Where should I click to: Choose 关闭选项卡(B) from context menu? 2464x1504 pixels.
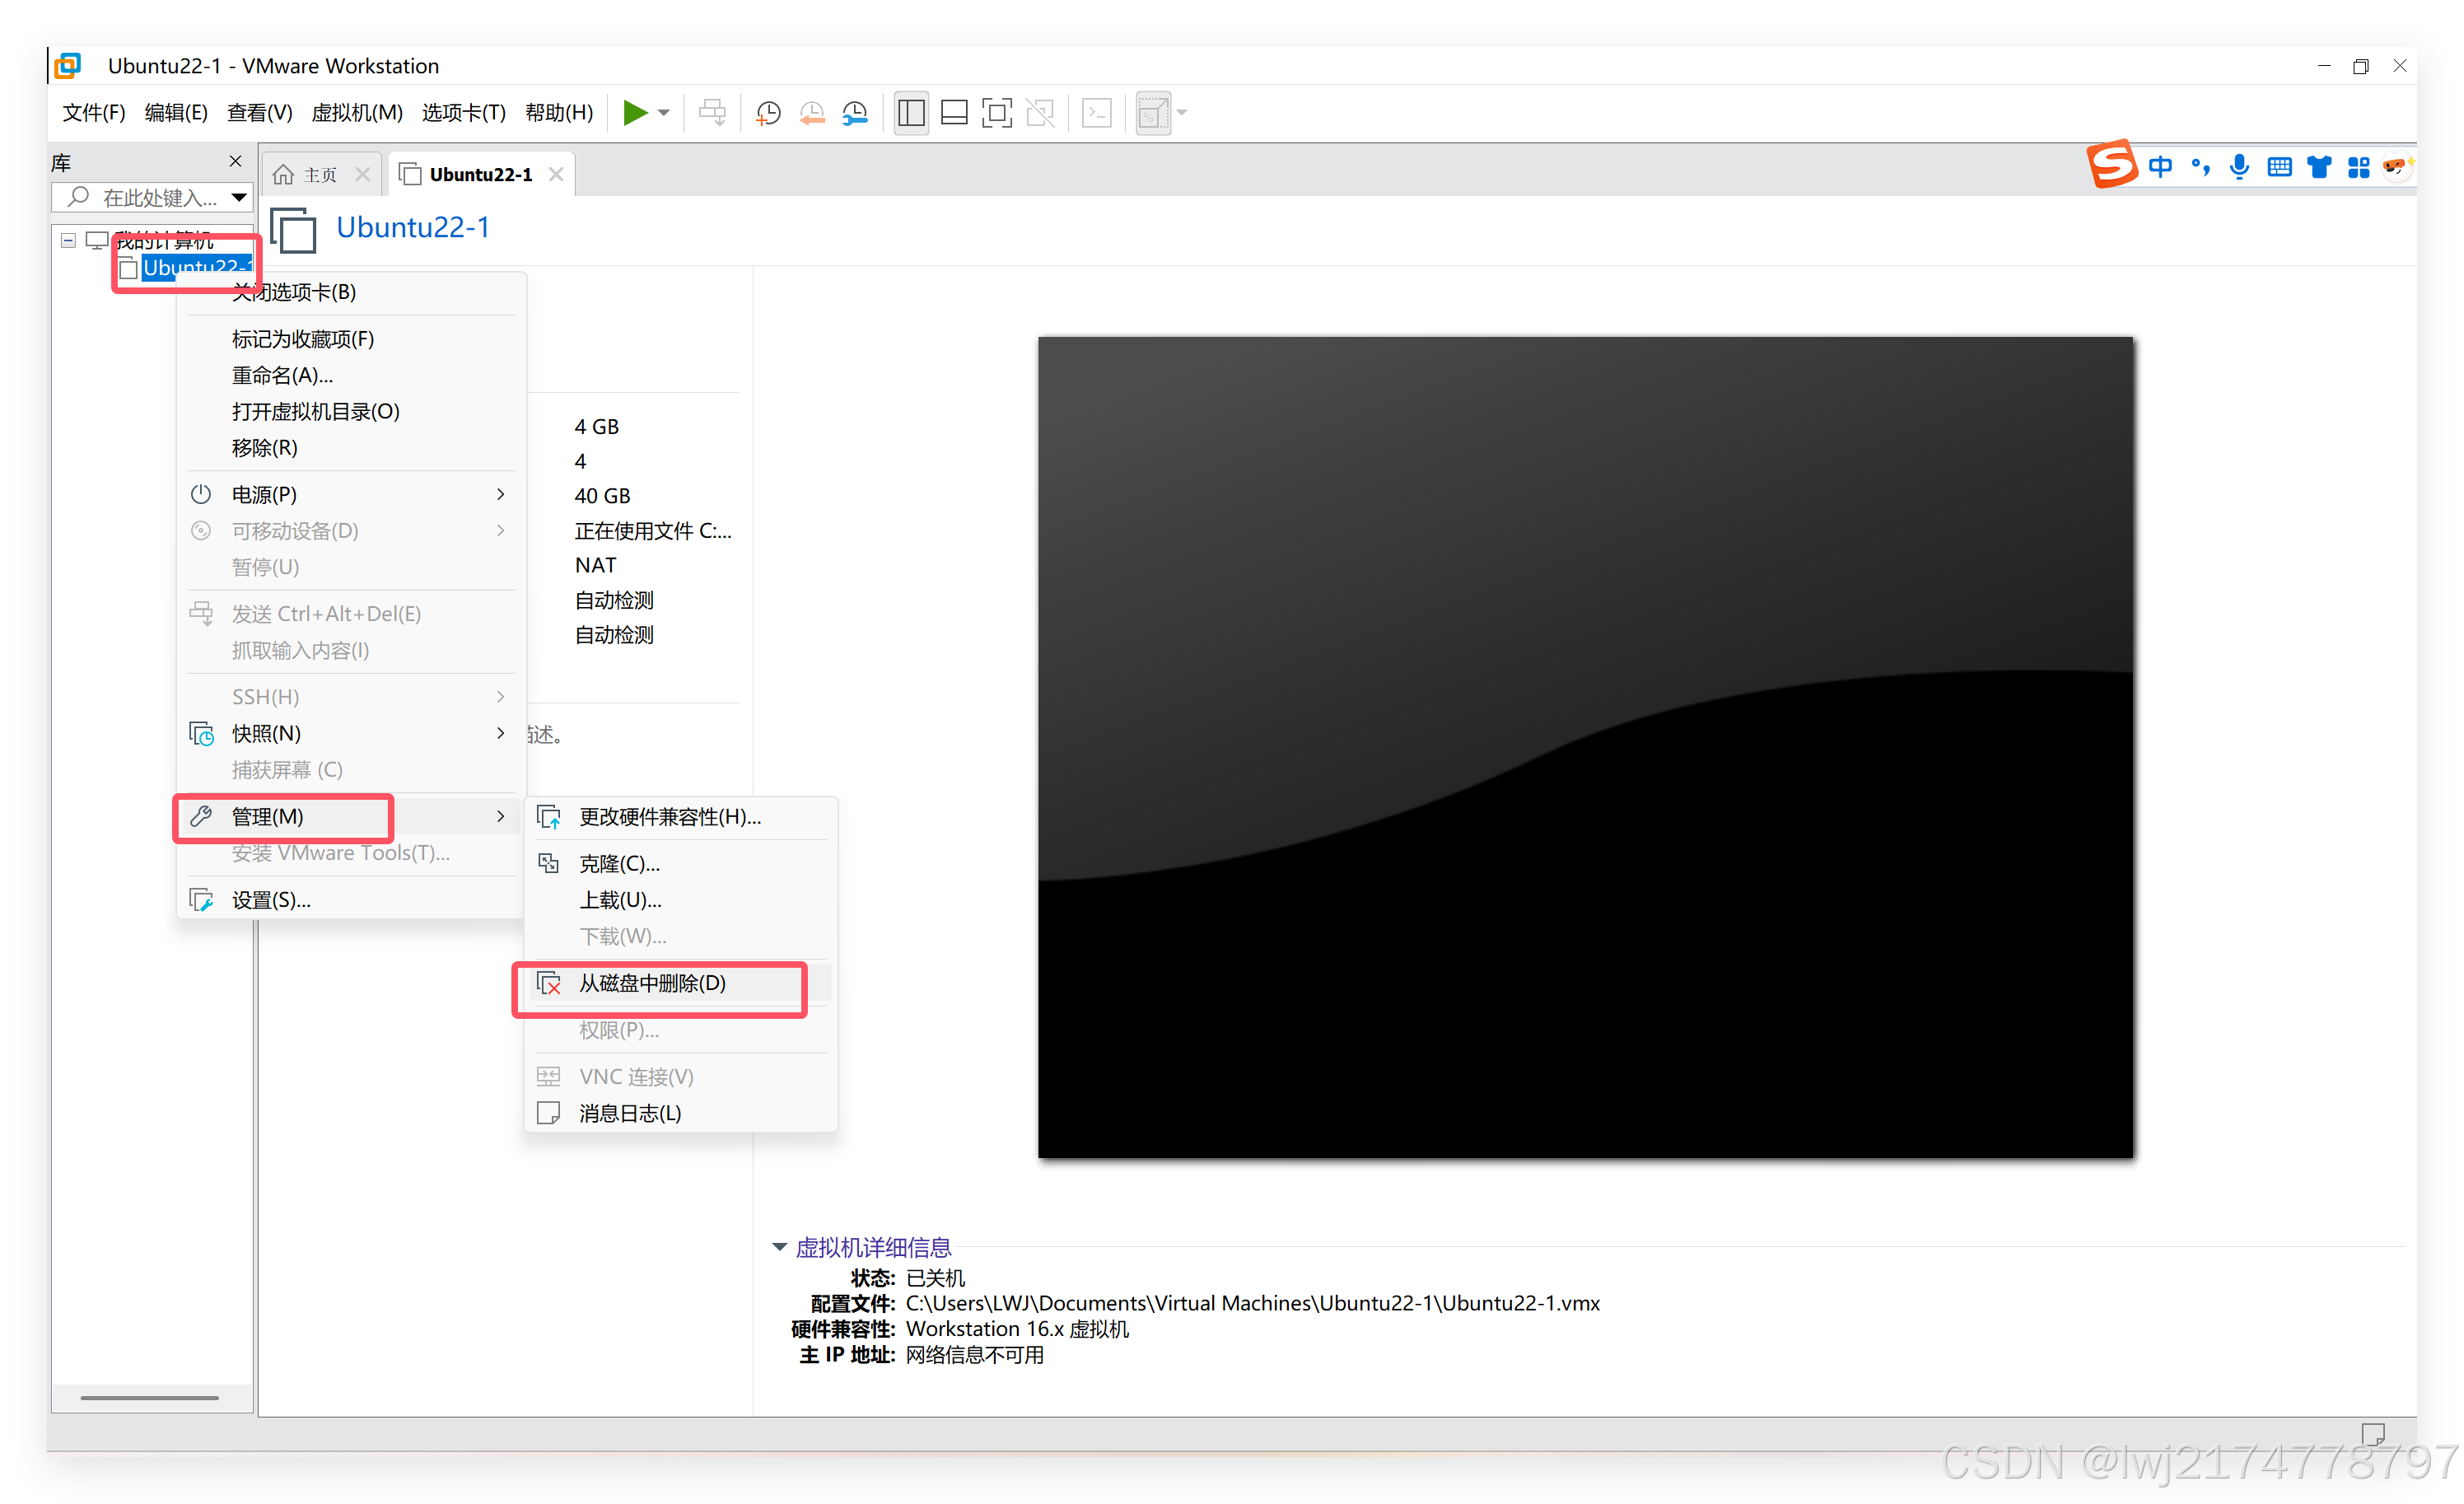point(351,292)
